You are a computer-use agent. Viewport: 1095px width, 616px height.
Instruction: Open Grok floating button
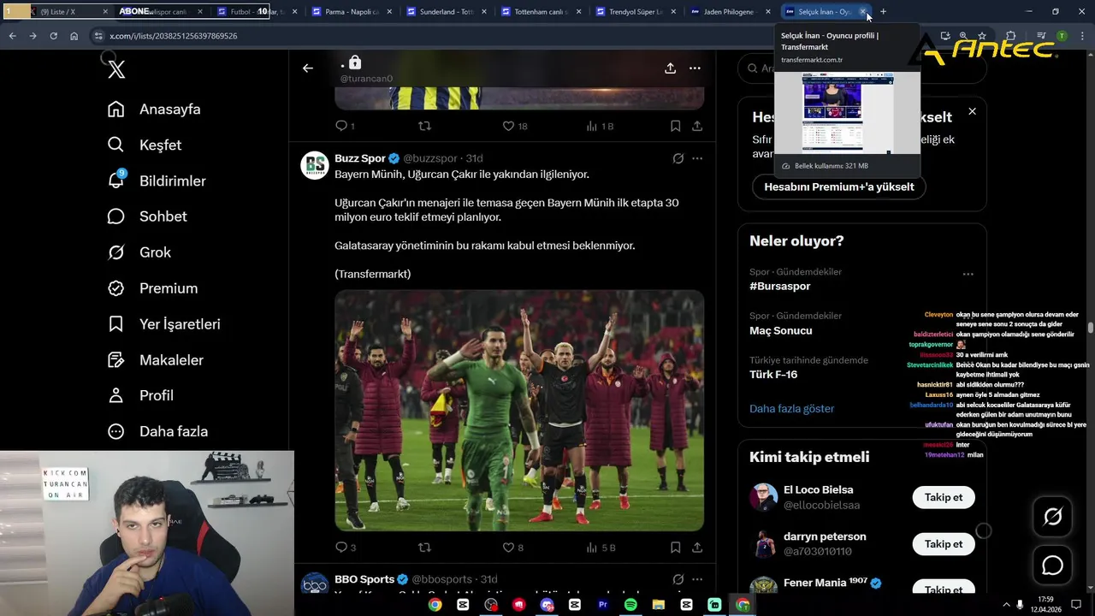pos(1052,516)
